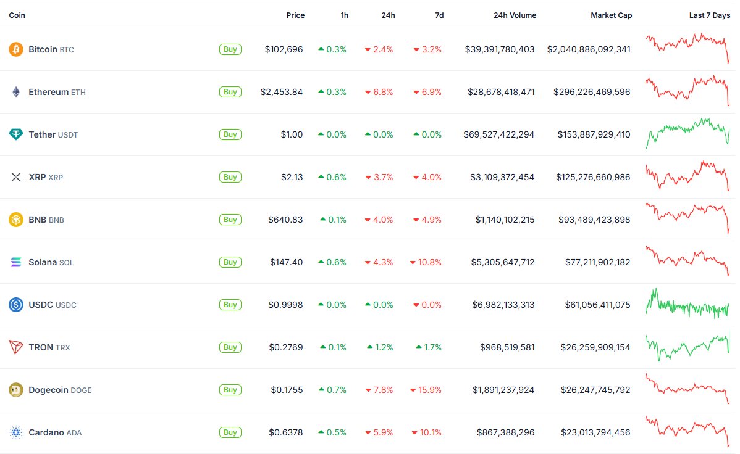Click Cardano market cap $23,013,794,456
Image resolution: width=740 pixels, height=454 pixels.
(595, 432)
